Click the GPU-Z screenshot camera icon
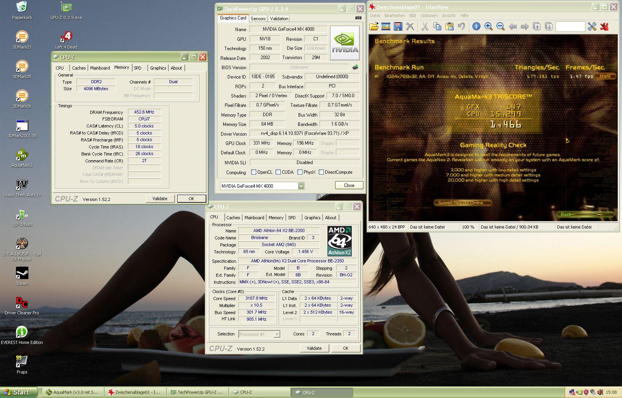The height and width of the screenshot is (398, 622). point(358,18)
